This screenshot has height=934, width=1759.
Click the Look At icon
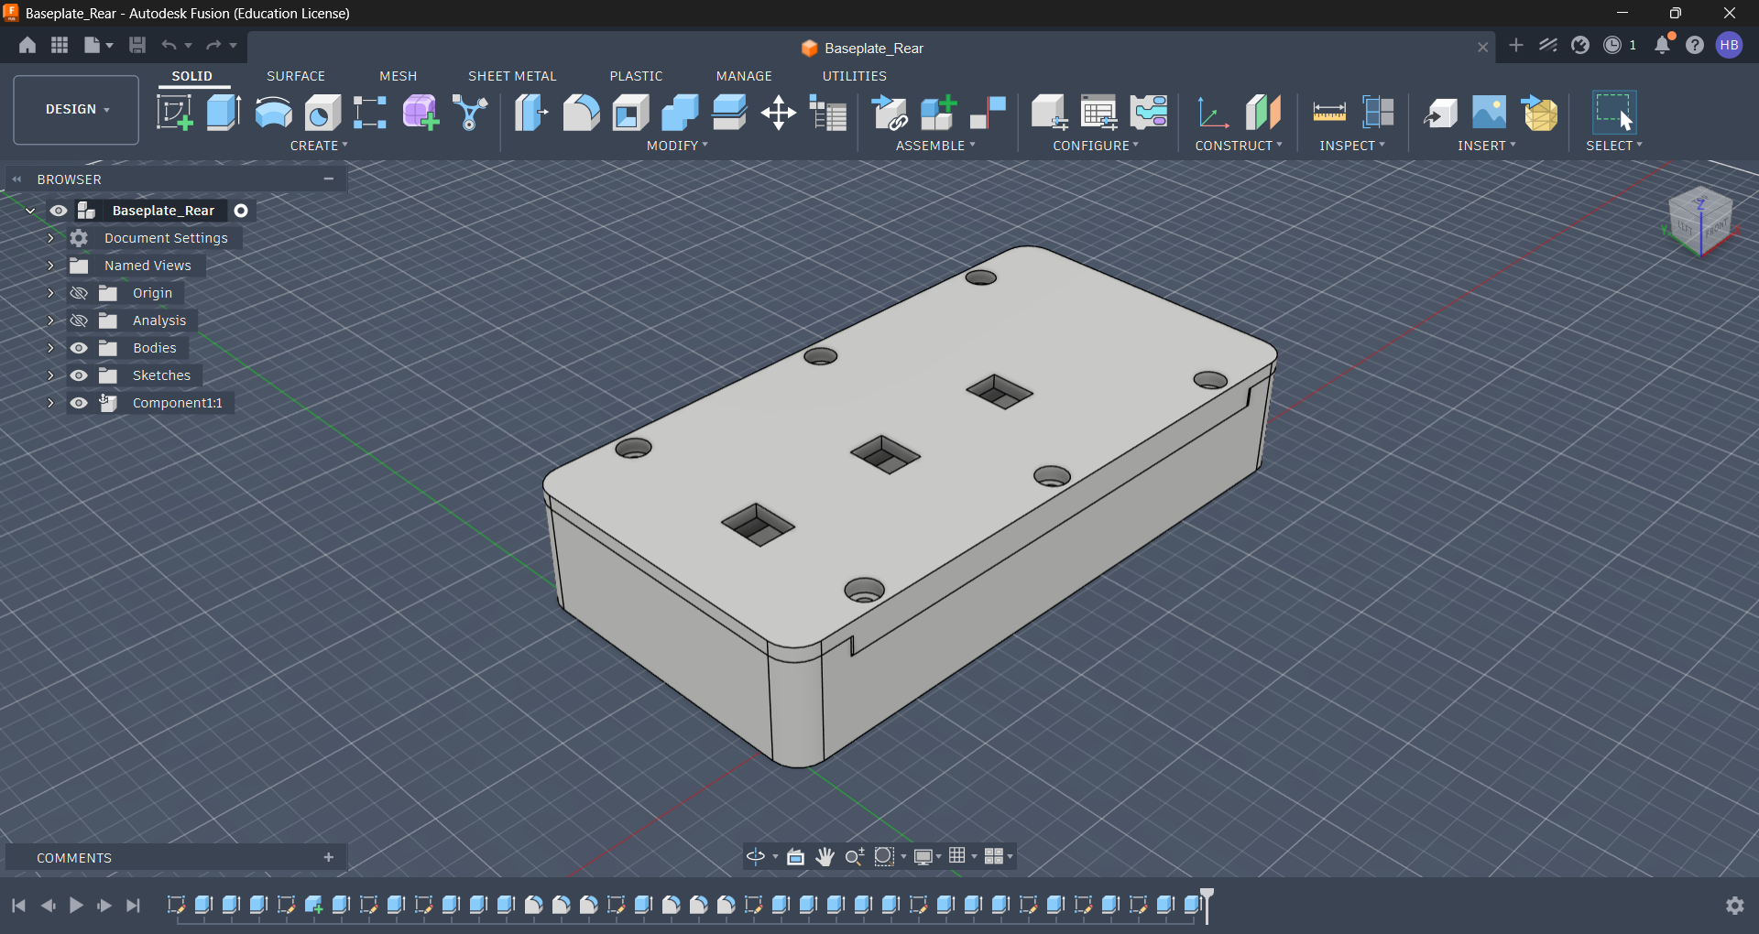pyautogui.click(x=795, y=856)
